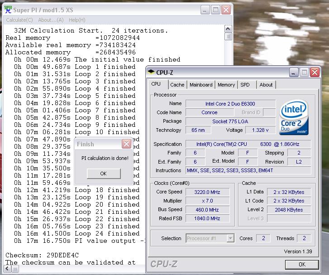The height and width of the screenshot is (275, 329).
Task: Click the Allocated memory =268435496 line
Action: point(71,52)
